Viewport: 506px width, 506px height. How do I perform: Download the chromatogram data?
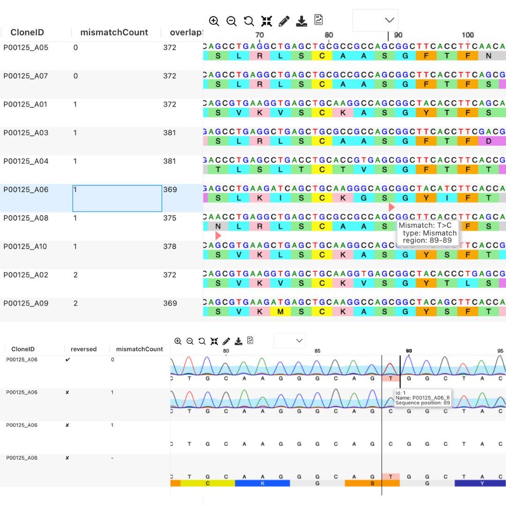[x=238, y=341]
